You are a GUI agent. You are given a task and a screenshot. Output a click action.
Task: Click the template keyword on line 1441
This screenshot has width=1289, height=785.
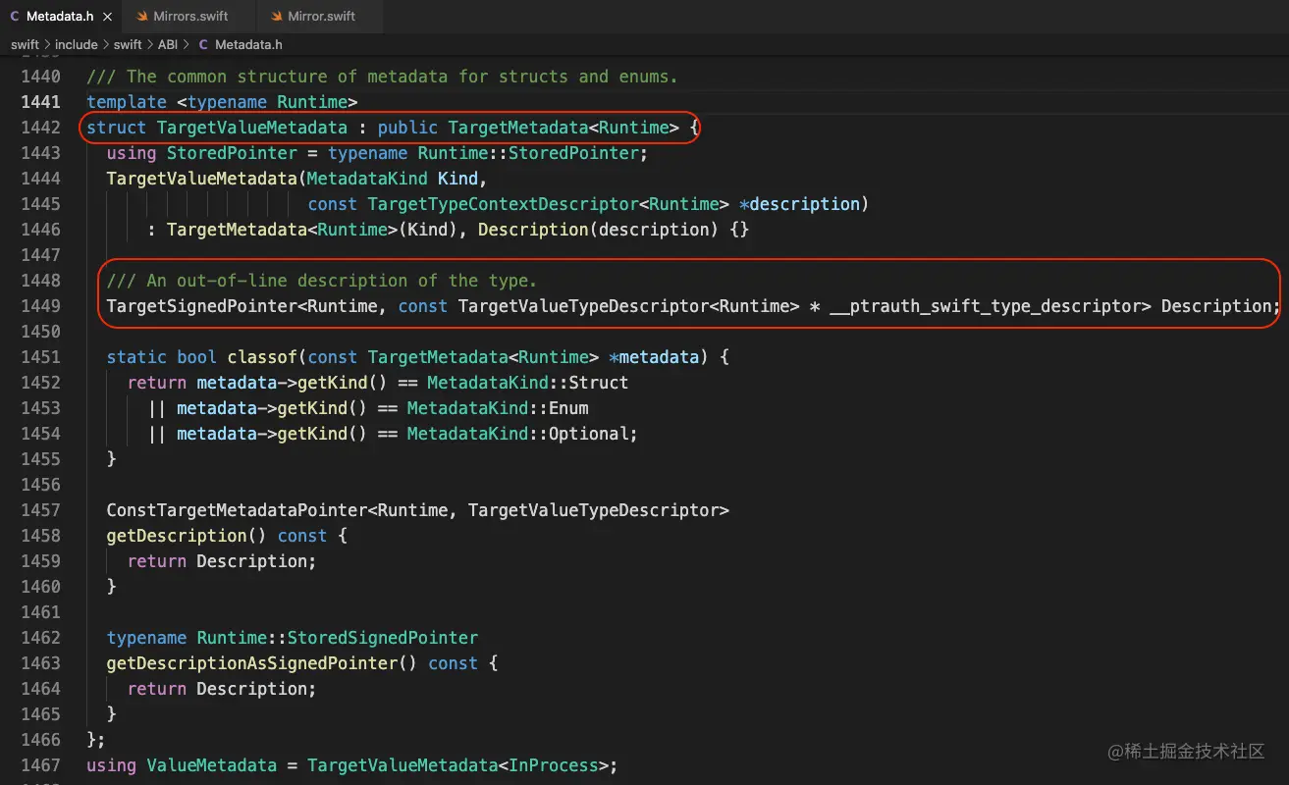127,102
